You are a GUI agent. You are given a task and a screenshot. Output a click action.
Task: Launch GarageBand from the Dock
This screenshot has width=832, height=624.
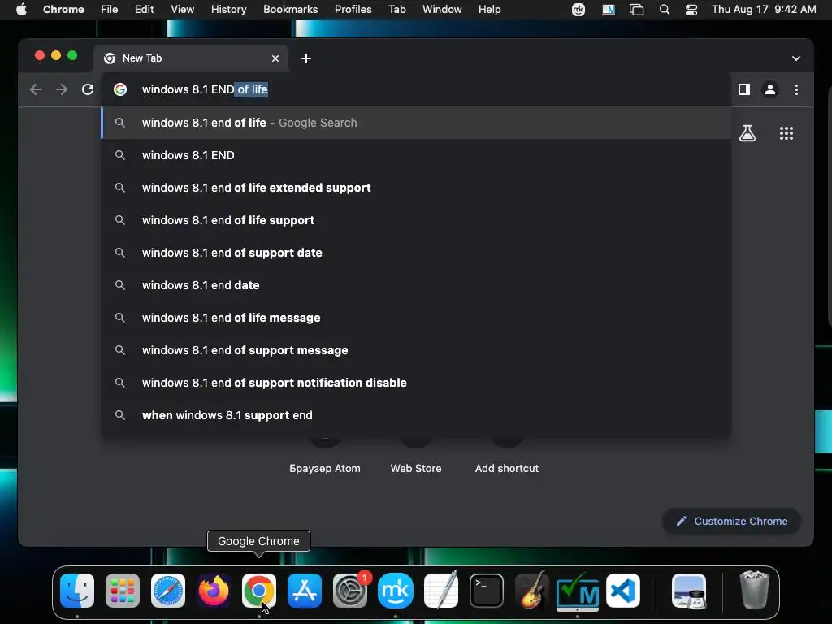tap(532, 591)
